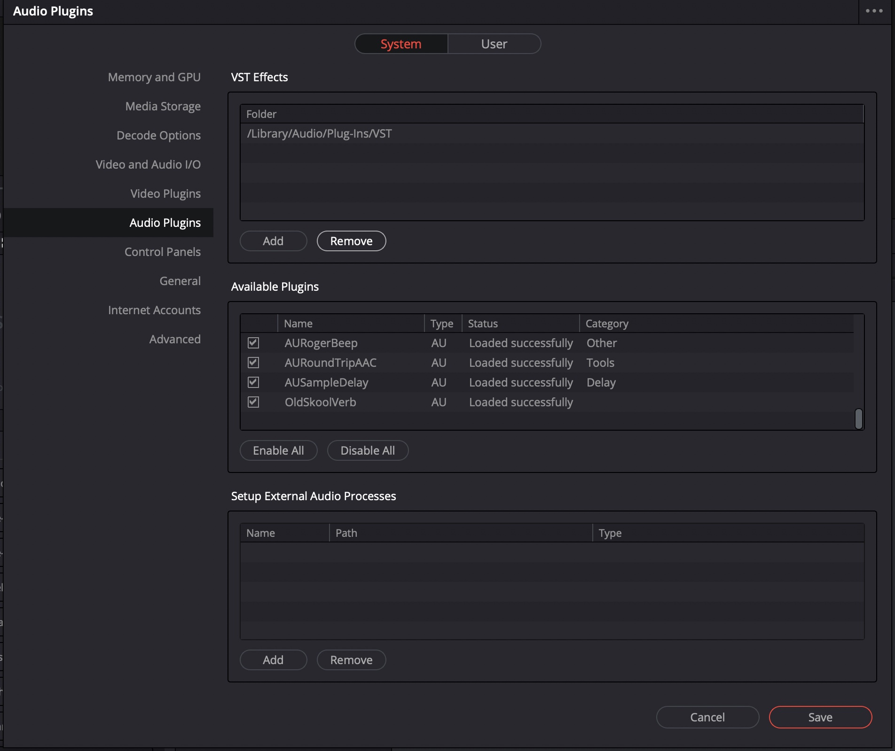Select Audio Plugins in sidebar
Image resolution: width=895 pixels, height=751 pixels.
coord(109,223)
